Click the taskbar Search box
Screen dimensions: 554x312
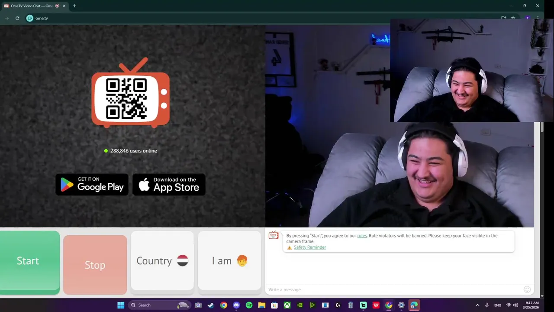tap(159, 305)
